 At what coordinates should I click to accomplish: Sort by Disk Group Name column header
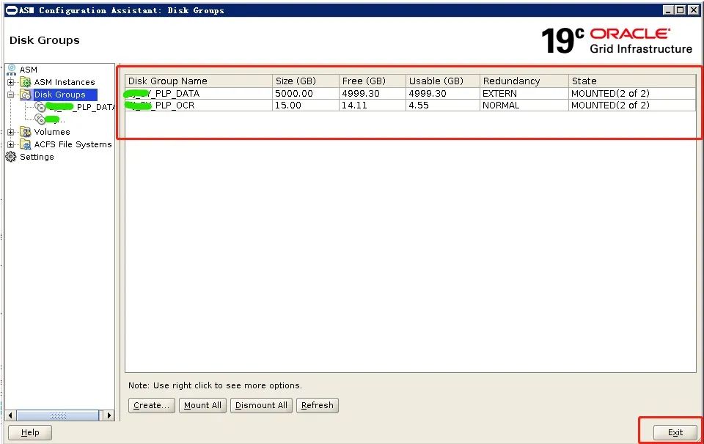pyautogui.click(x=199, y=81)
